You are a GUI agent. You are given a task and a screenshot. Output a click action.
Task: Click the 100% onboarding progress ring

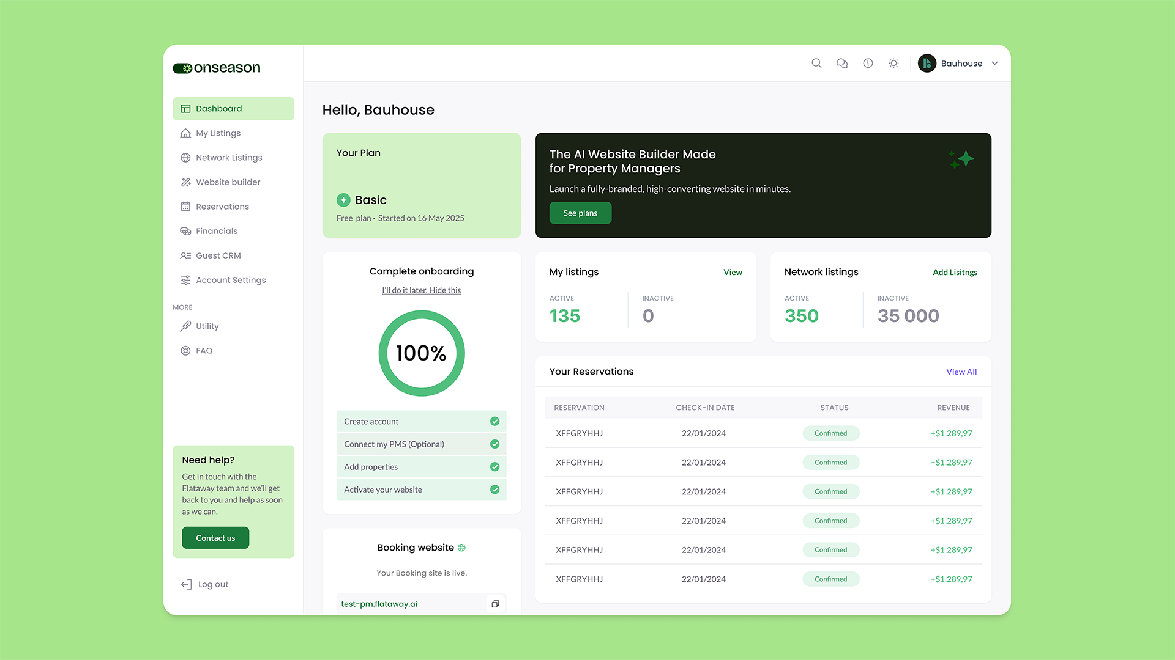point(422,353)
